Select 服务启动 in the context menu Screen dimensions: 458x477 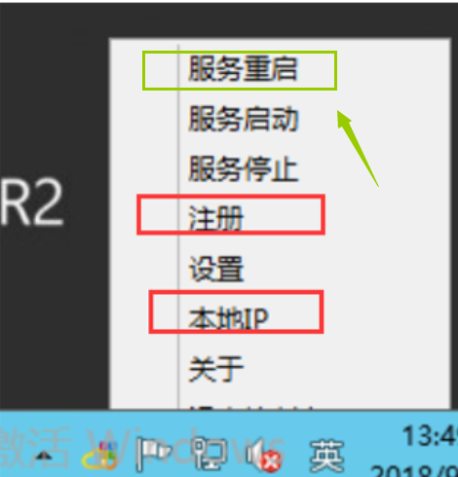click(x=243, y=119)
